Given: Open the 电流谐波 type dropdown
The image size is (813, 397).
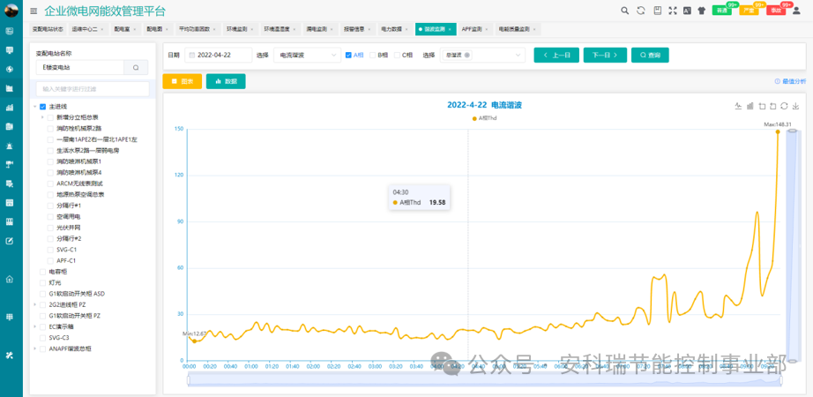Looking at the screenshot, I should coord(307,55).
